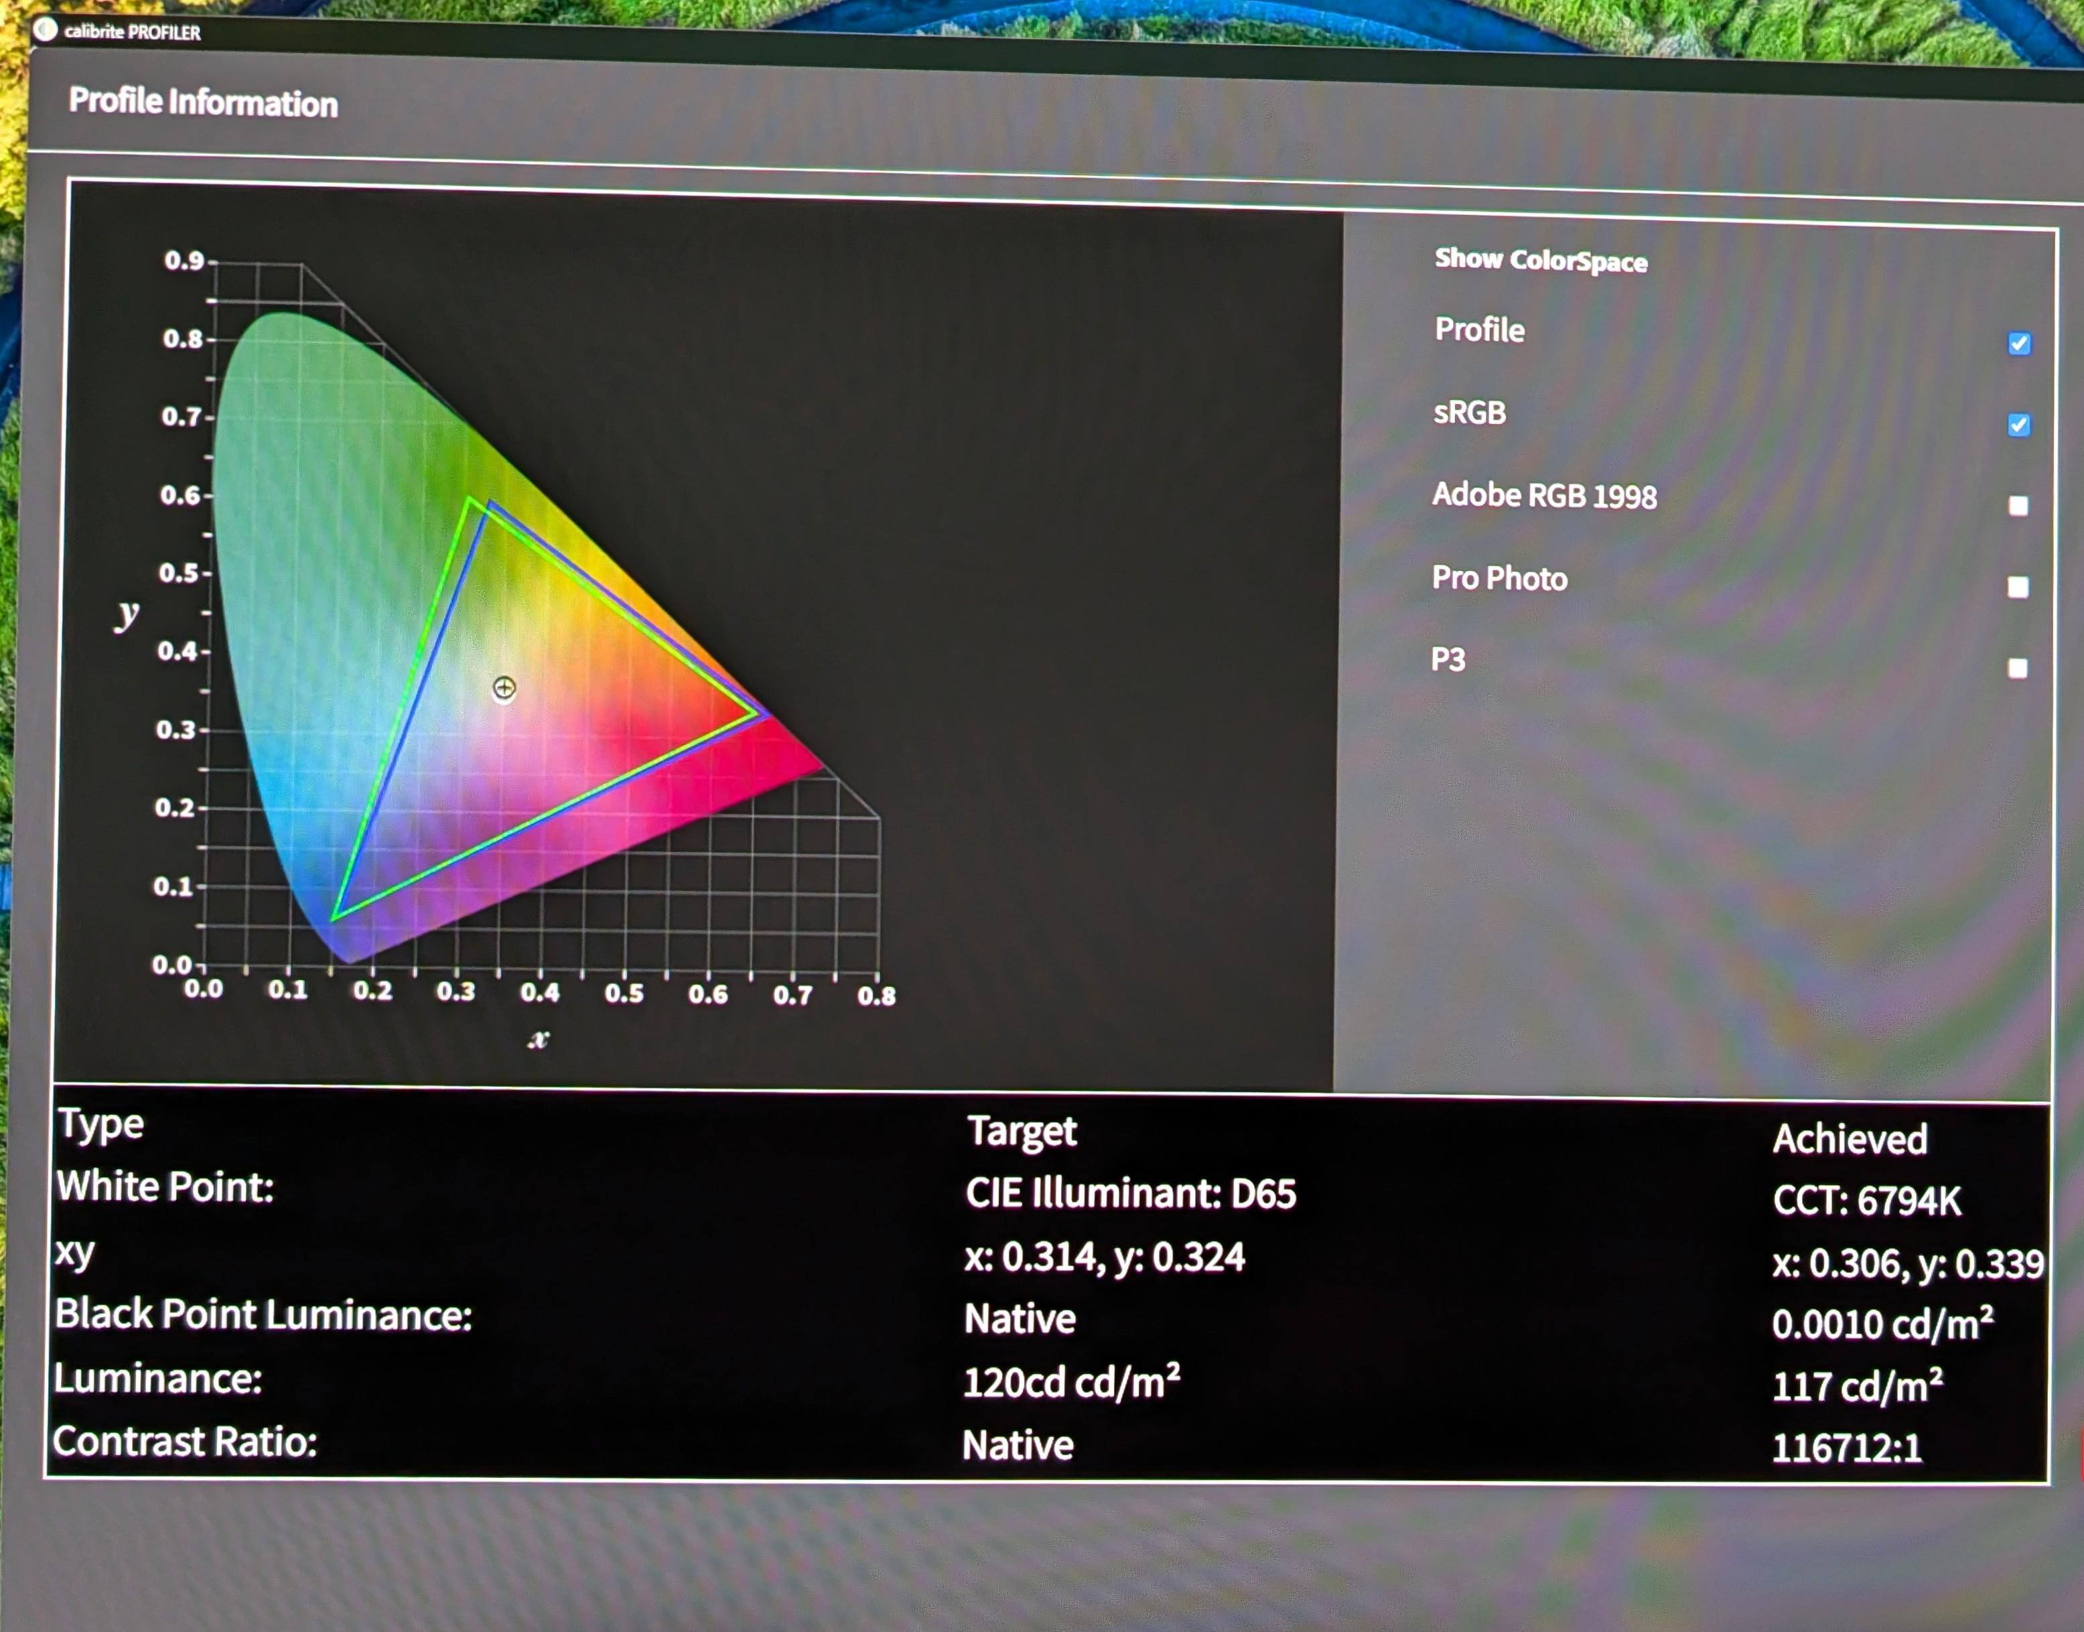Click the Show ColorSpace heading

(x=1540, y=260)
